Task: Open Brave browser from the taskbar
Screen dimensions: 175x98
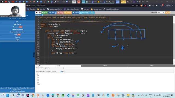Action: (38, 95)
